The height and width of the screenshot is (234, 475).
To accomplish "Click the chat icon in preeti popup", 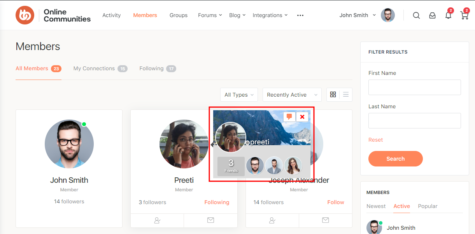I will [289, 116].
